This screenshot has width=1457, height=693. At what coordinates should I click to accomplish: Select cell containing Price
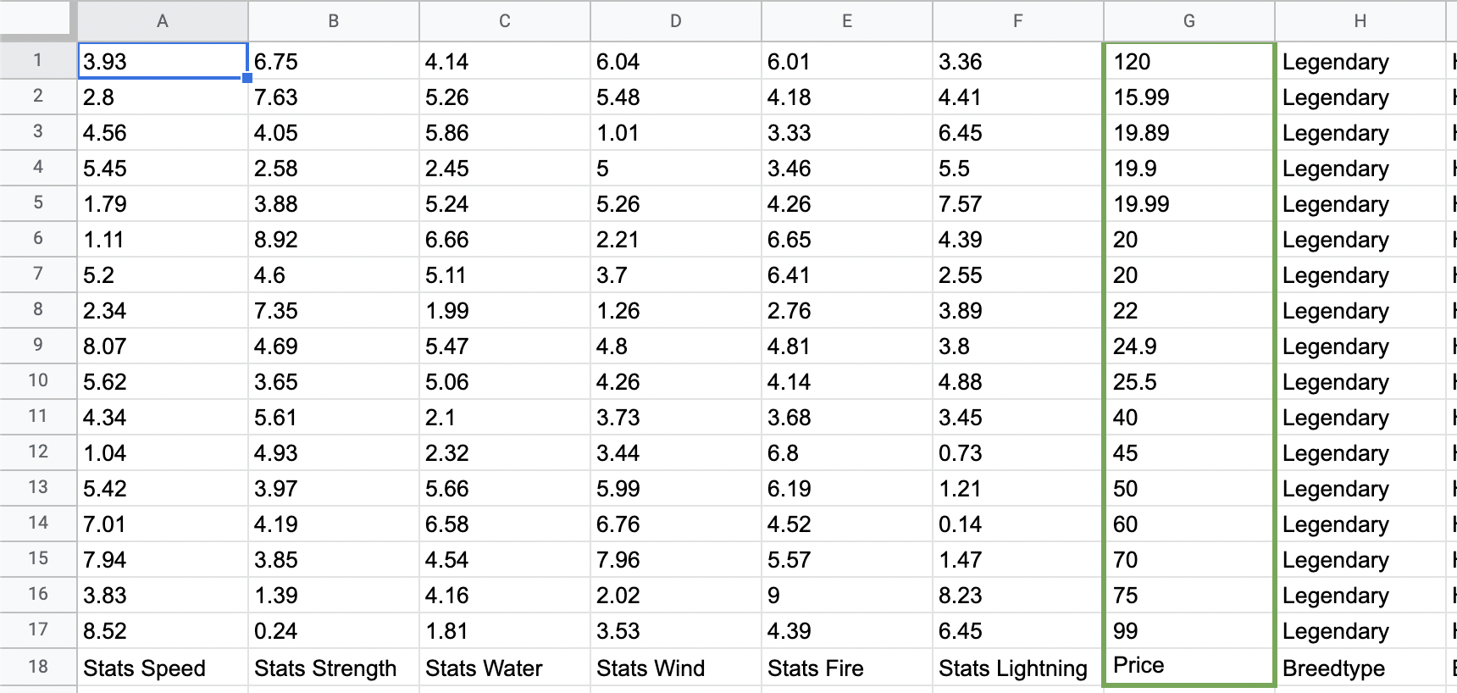tap(1189, 666)
